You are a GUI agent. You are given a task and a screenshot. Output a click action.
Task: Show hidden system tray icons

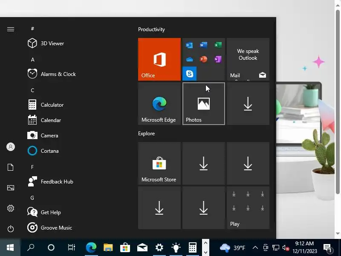[x=255, y=247]
